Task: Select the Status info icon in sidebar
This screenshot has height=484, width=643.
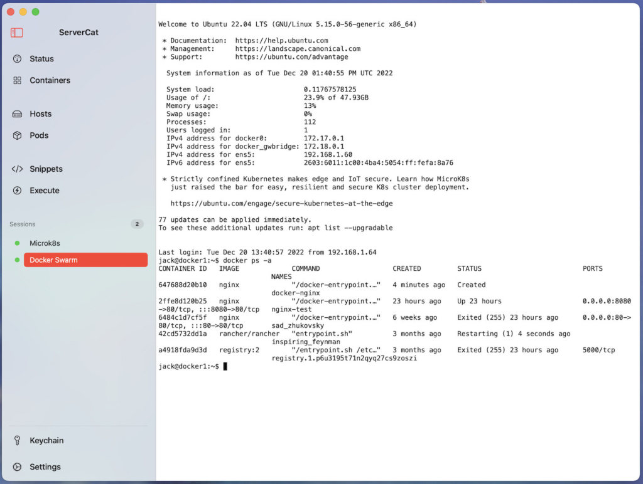Action: click(16, 58)
